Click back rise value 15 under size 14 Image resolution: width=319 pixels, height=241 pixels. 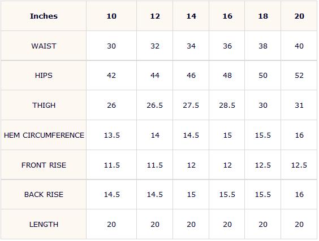point(191,194)
